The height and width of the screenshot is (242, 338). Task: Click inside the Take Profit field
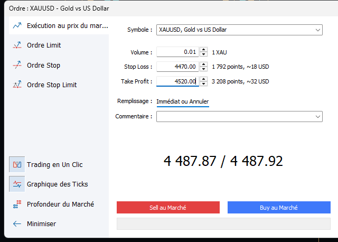coord(177,81)
